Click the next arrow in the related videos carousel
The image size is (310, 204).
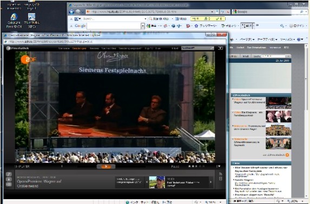point(210,182)
